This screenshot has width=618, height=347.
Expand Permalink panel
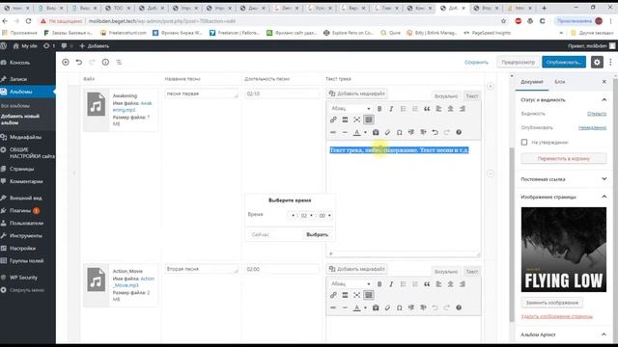(604, 179)
